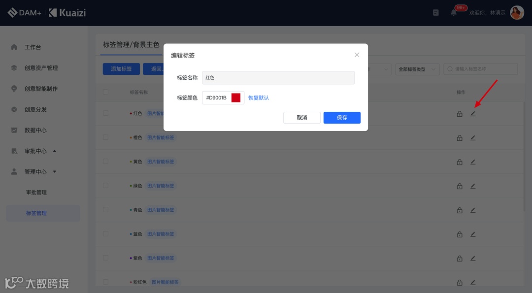The width and height of the screenshot is (532, 293).
Task: Edit the 绿色 tag with pencil icon
Action: [x=473, y=186]
